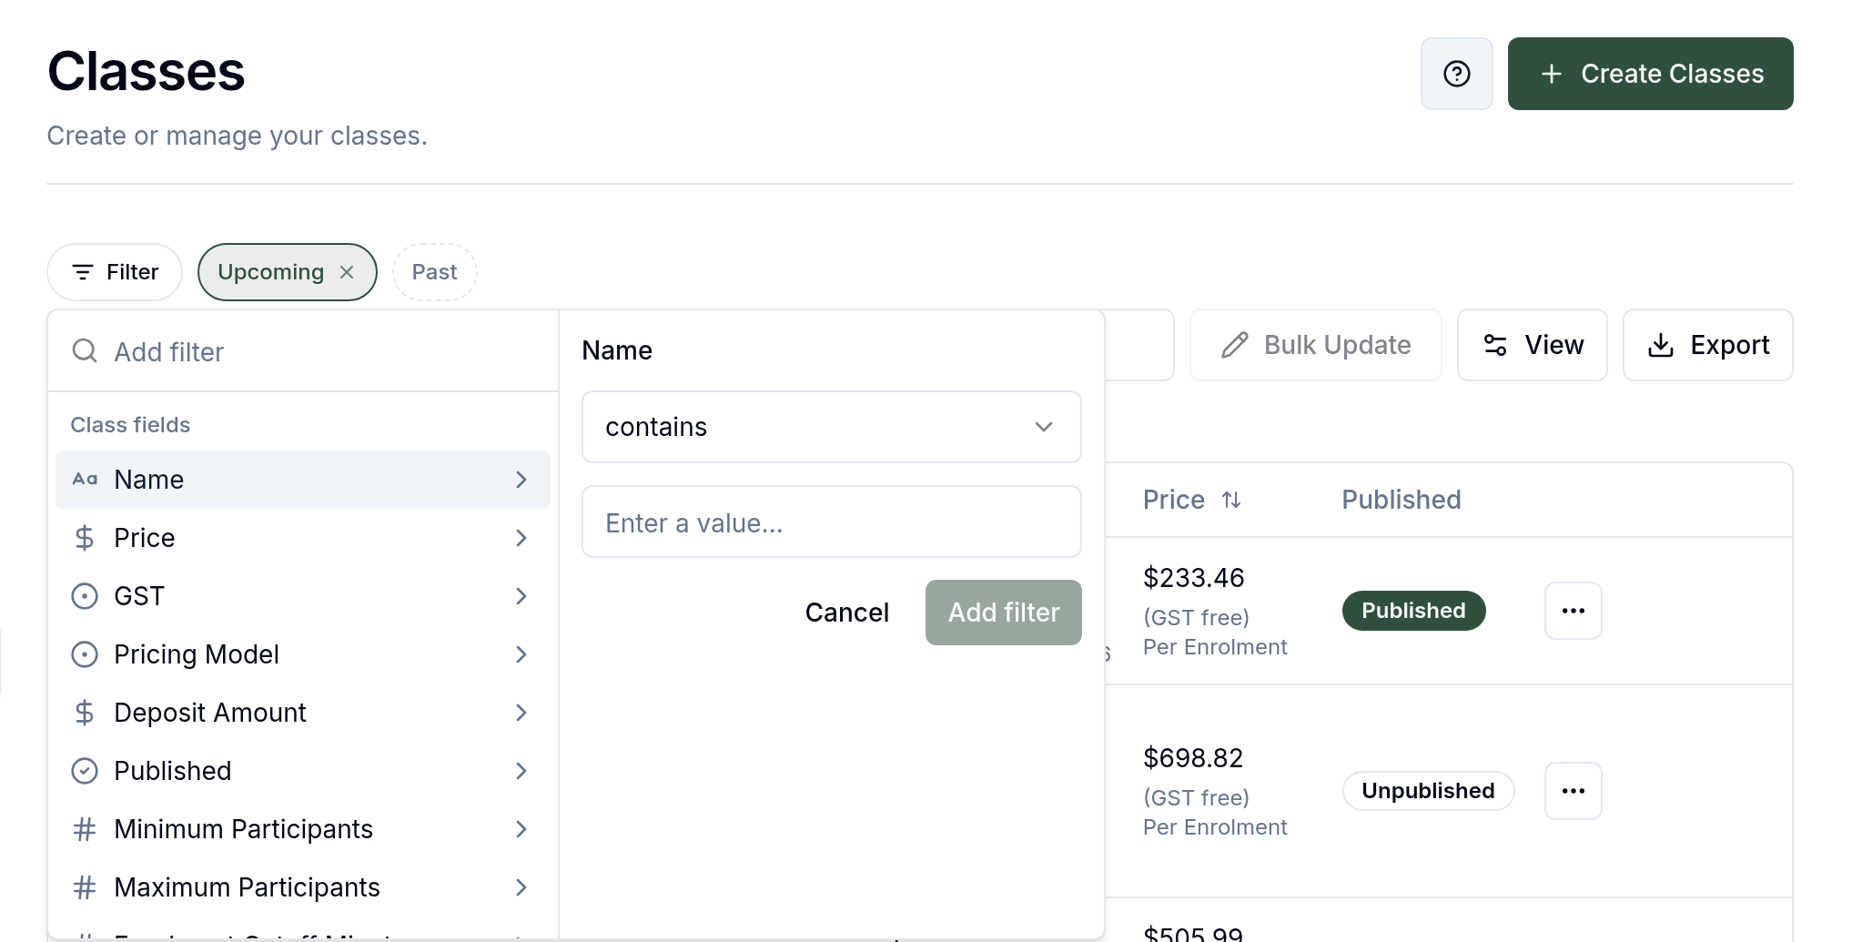The width and height of the screenshot is (1852, 942).
Task: Click the check-circle icon beside Published field
Action: [x=85, y=771]
